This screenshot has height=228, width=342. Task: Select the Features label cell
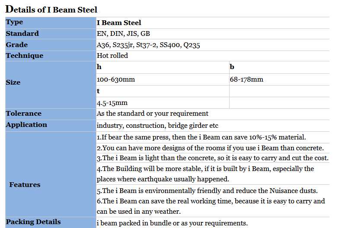[25, 185]
